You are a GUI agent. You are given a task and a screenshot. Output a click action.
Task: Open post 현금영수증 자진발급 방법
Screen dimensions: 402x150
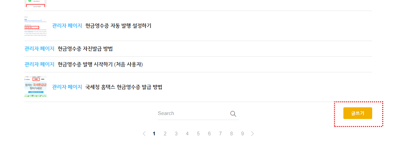[x=85, y=49]
